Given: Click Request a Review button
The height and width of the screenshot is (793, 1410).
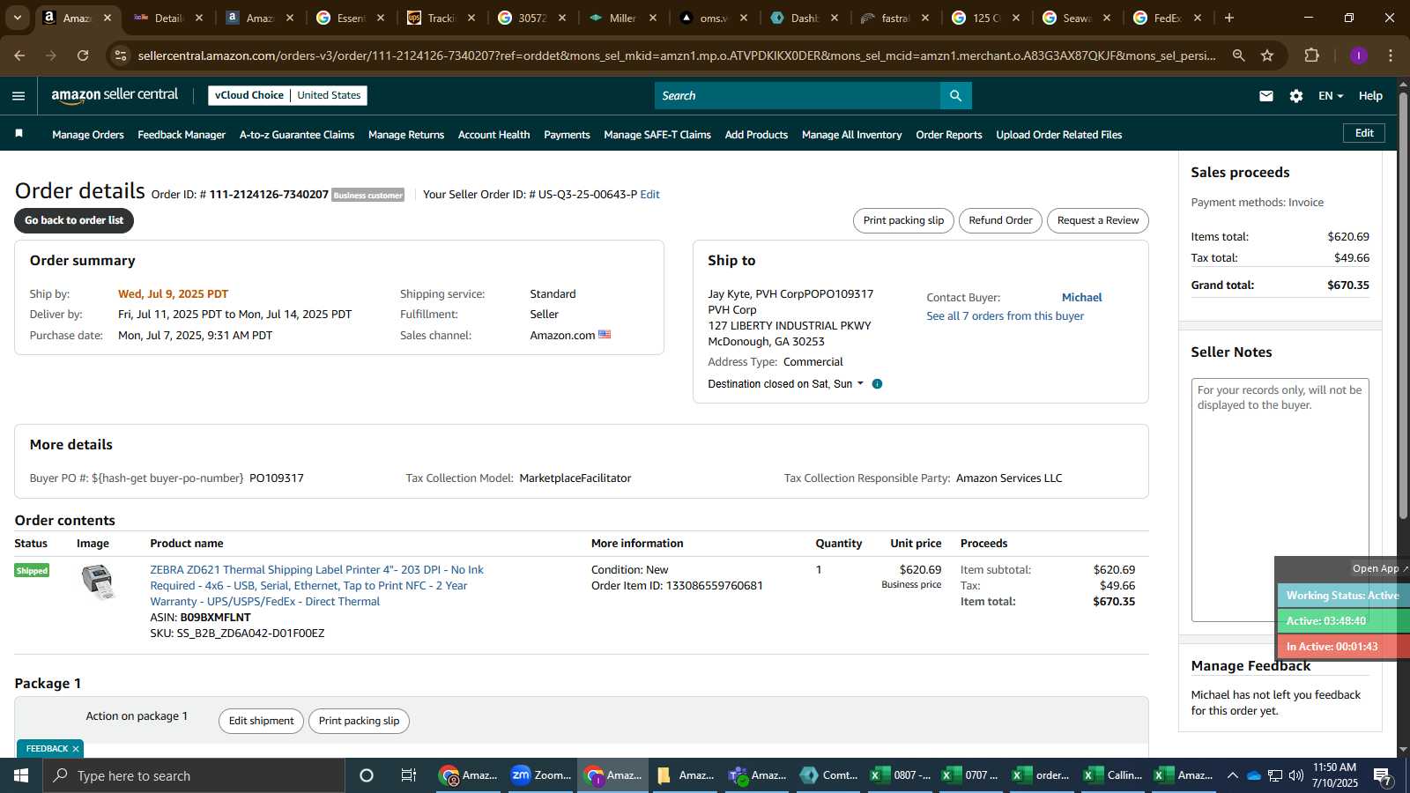Looking at the screenshot, I should (1098, 220).
